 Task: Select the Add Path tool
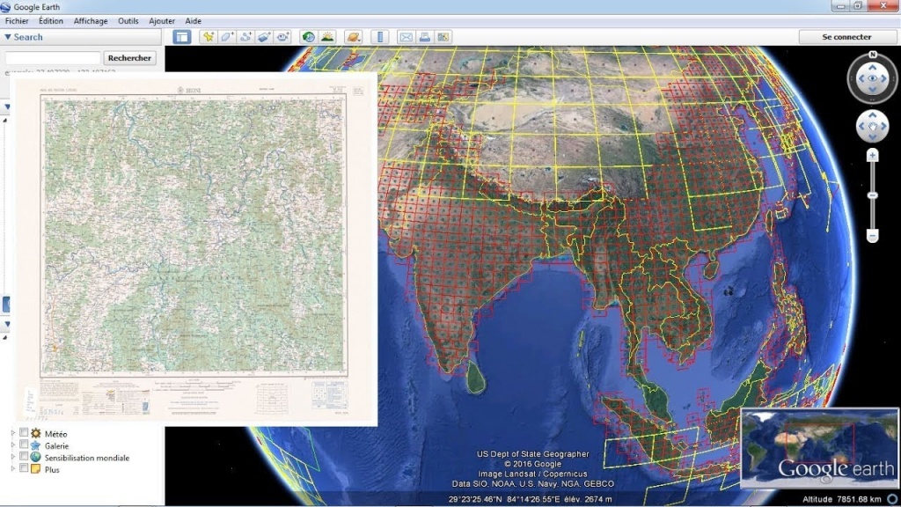coord(245,37)
